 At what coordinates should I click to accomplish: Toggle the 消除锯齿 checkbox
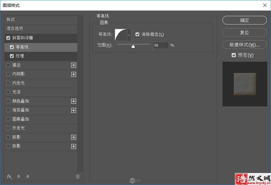pyautogui.click(x=137, y=34)
